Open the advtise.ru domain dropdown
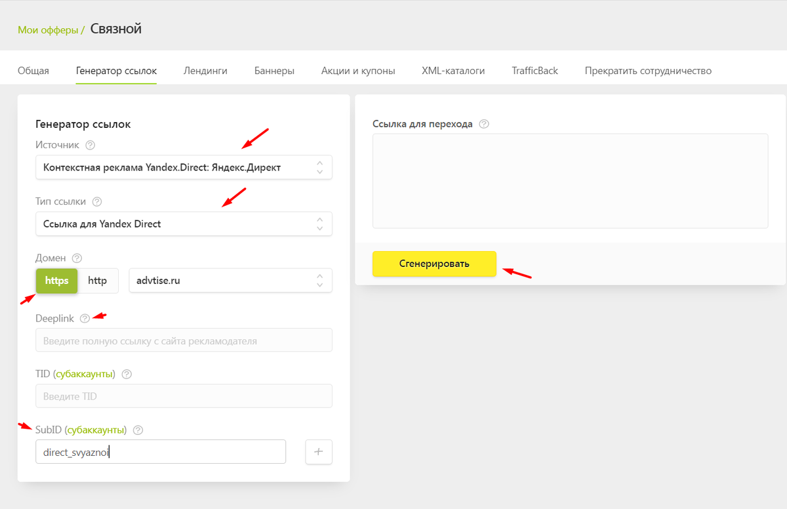This screenshot has height=509, width=787. (x=231, y=280)
